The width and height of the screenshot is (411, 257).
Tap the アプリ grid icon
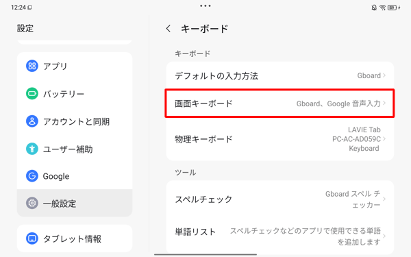(32, 66)
